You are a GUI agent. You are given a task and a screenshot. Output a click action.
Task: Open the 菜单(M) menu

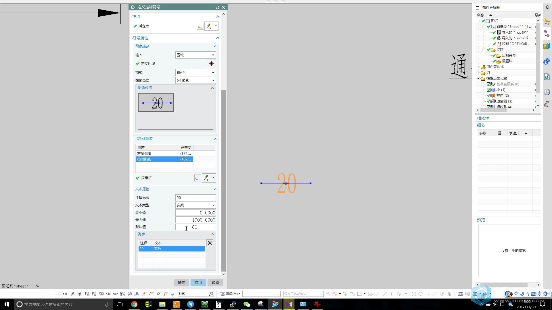(x=230, y=294)
